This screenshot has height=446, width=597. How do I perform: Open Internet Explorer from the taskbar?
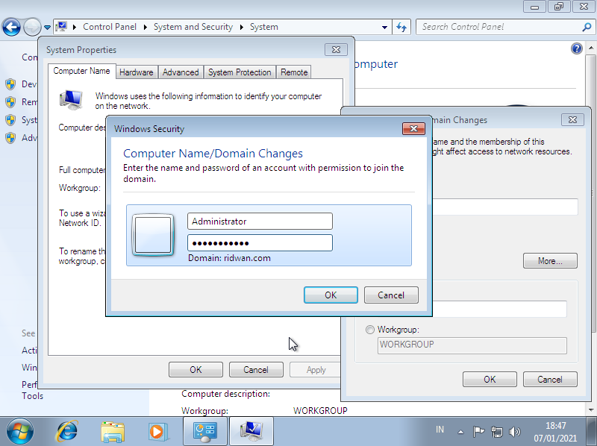click(66, 431)
